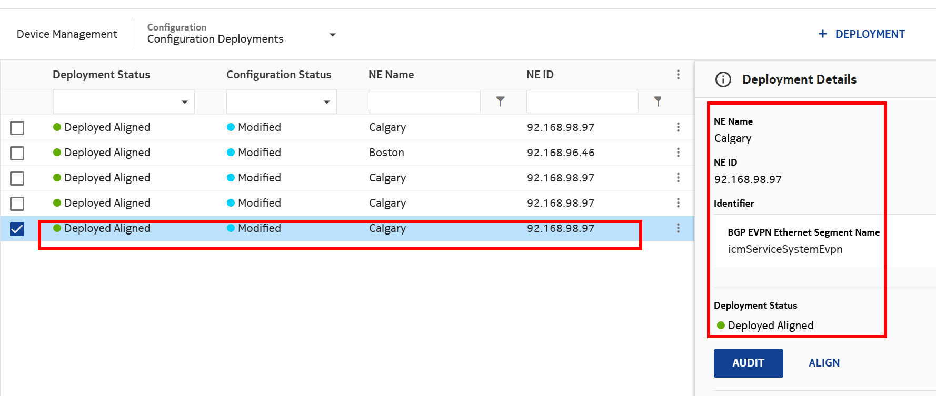The height and width of the screenshot is (396, 936).
Task: Select the checkbox for the Boston row
Action: tap(17, 153)
